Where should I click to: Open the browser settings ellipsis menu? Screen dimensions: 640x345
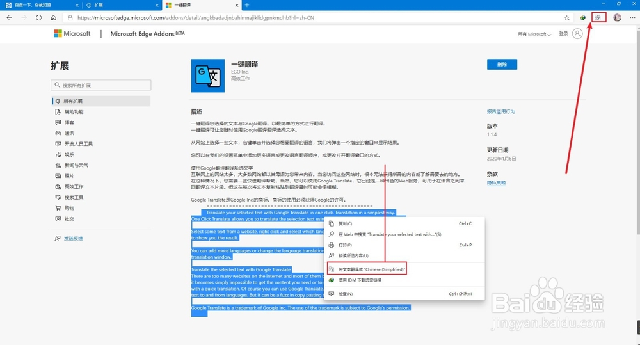[632, 17]
